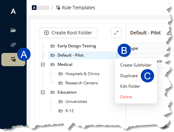Choose Create Subfolder from the menu

(136, 65)
